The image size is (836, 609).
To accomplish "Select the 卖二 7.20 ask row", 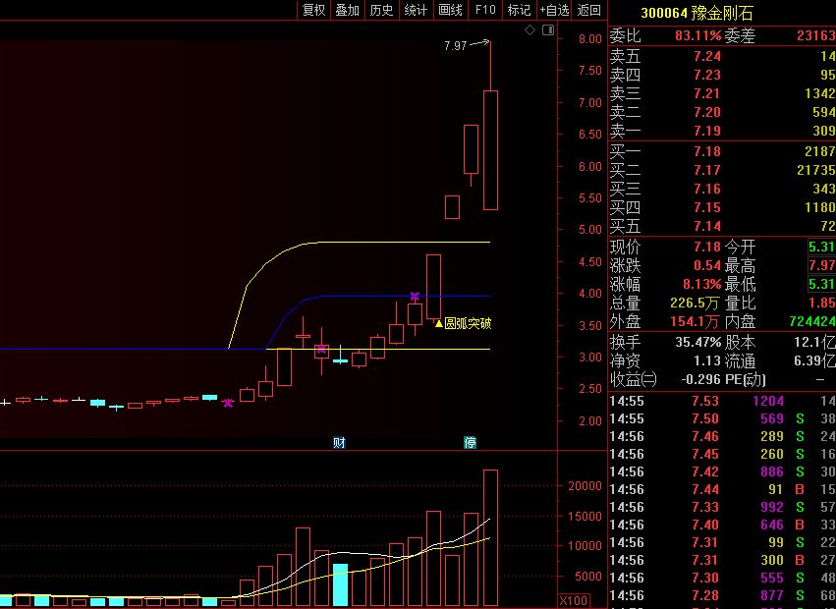I will 722,112.
